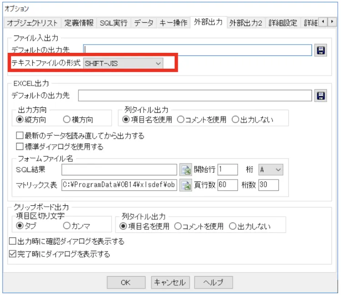The width and height of the screenshot is (341, 295).
Task: Click the OK button
Action: click(126, 283)
